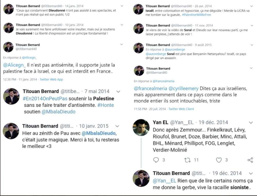Open the #Honte hashtag link
The width and height of the screenshot is (257, 196).
(106, 105)
